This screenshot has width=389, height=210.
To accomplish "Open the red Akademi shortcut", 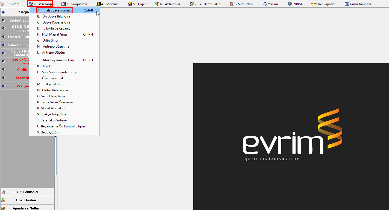I will [15, 78].
